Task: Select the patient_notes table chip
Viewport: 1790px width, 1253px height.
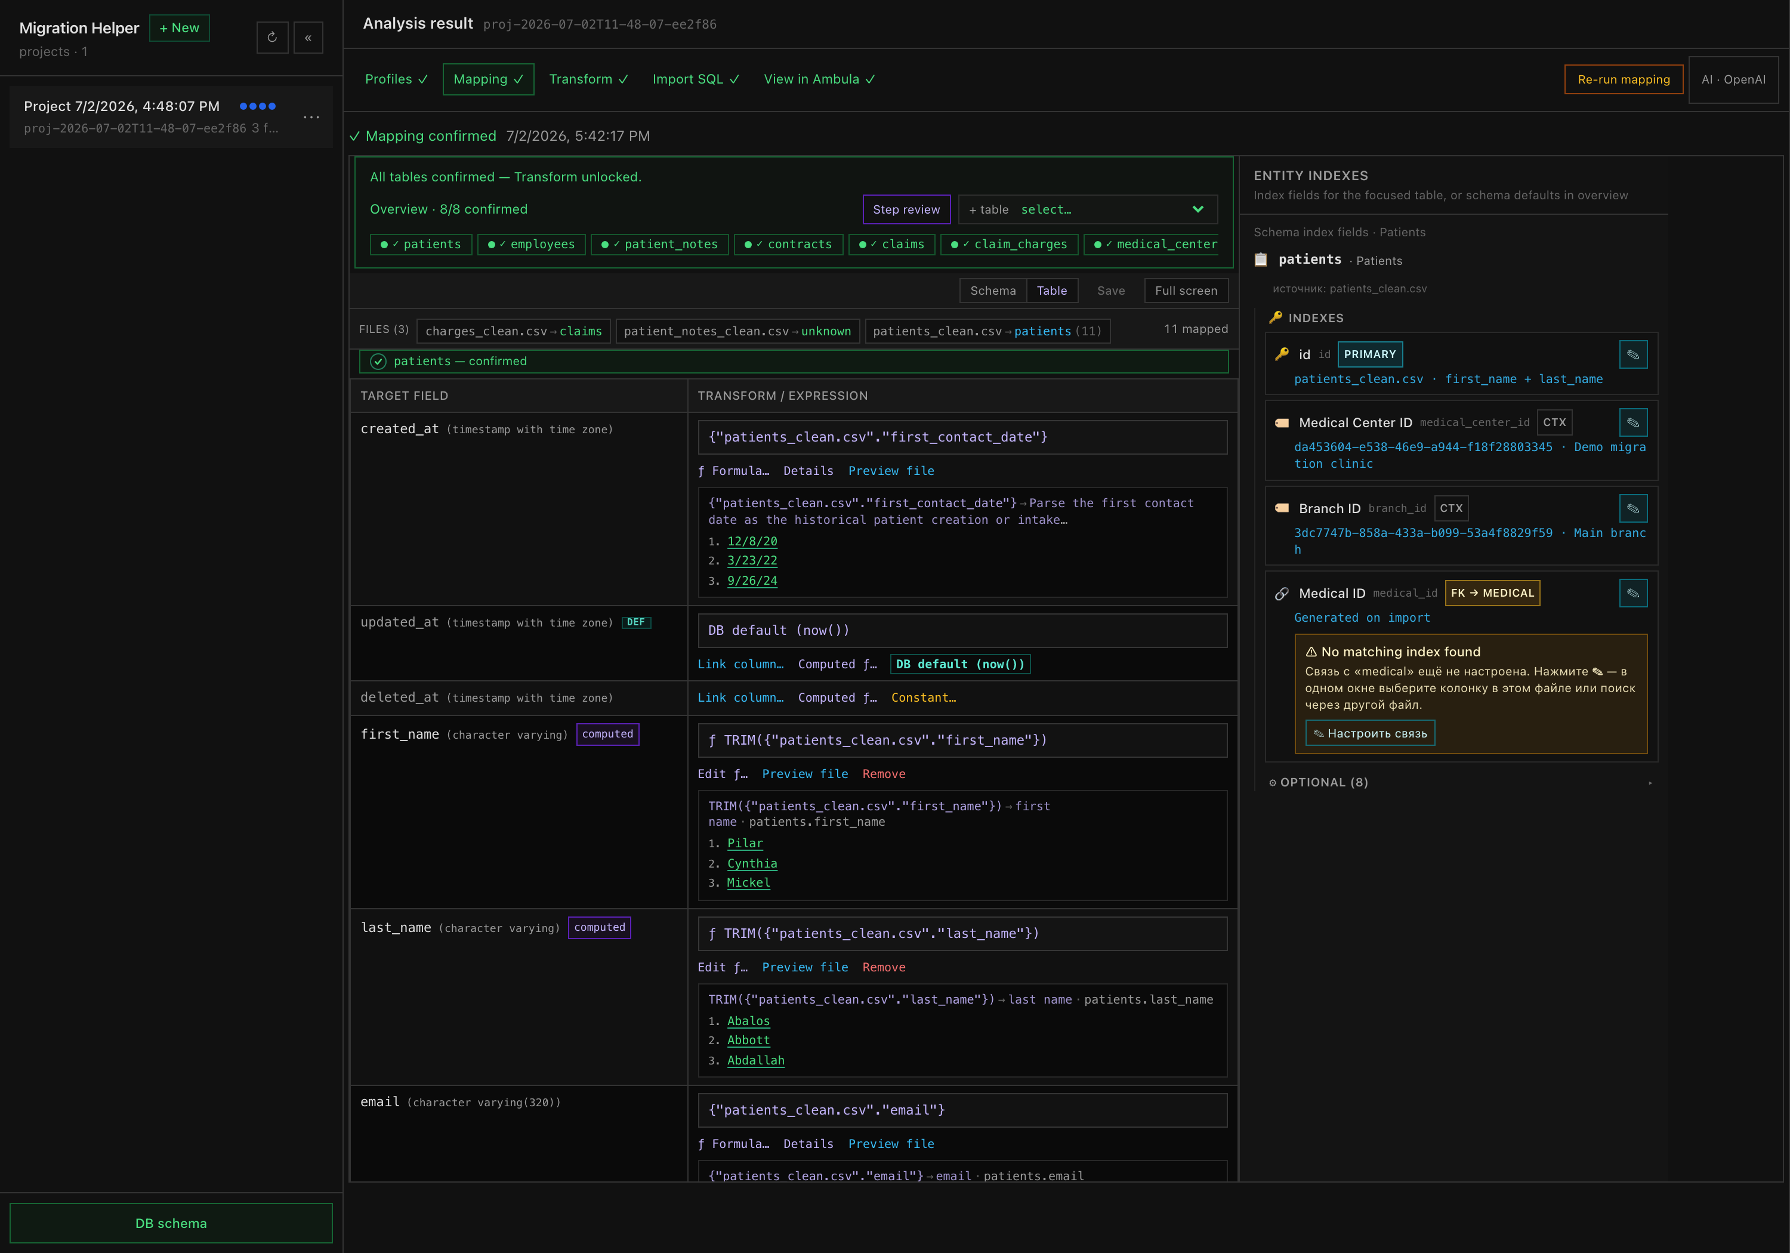Action: point(659,245)
